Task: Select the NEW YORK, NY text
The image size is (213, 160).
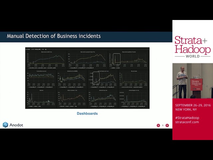Action: pos(186,110)
